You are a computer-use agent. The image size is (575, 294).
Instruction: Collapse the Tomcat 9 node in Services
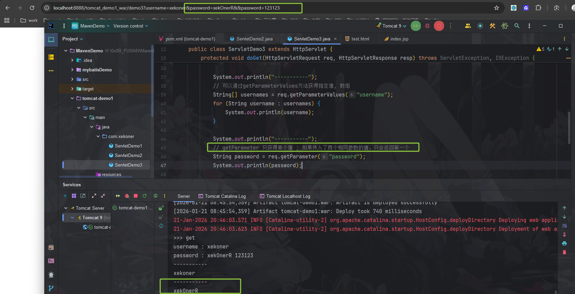(x=72, y=218)
